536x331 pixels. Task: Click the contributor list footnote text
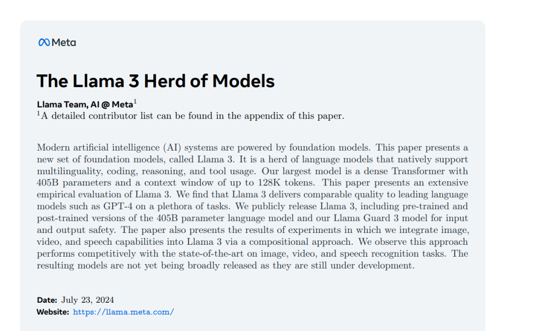point(191,116)
